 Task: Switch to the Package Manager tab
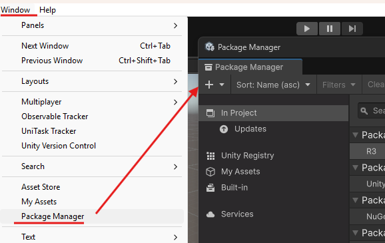tap(250, 67)
